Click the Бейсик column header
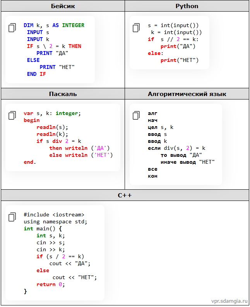This screenshot has width=250, height=307. click(63, 6)
